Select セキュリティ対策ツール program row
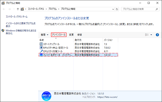 click(78, 51)
